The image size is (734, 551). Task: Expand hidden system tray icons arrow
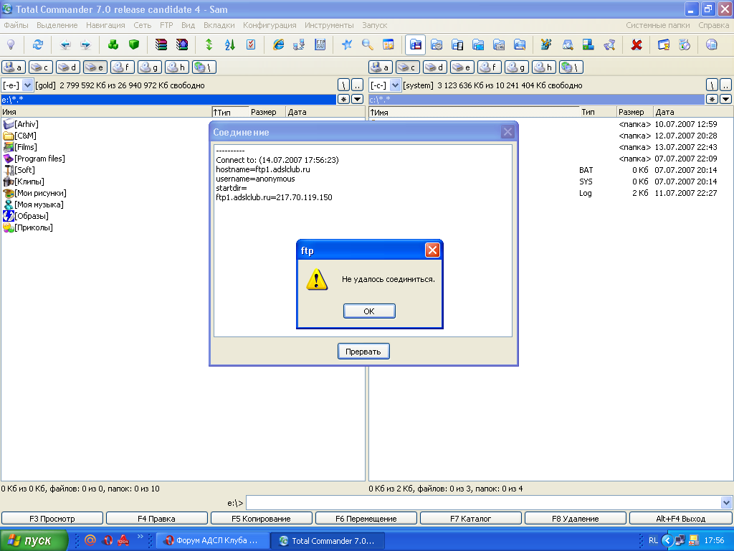click(667, 540)
